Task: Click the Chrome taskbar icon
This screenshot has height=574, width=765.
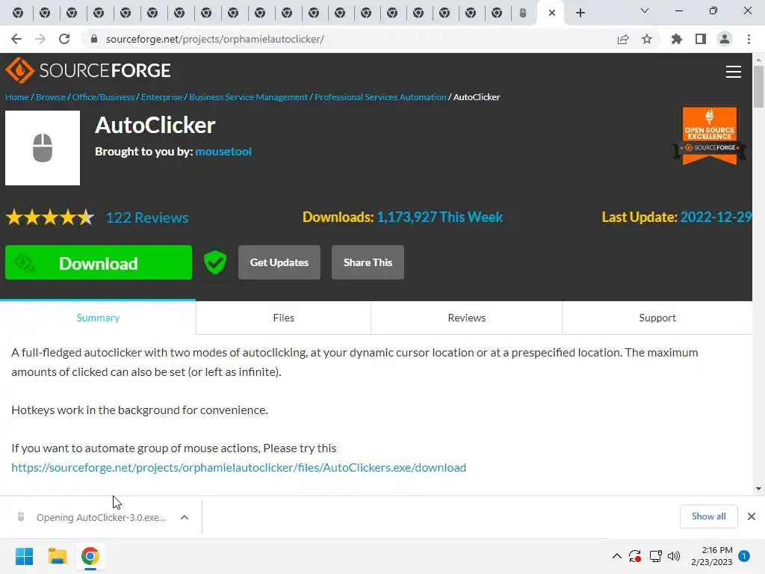Action: click(x=90, y=556)
